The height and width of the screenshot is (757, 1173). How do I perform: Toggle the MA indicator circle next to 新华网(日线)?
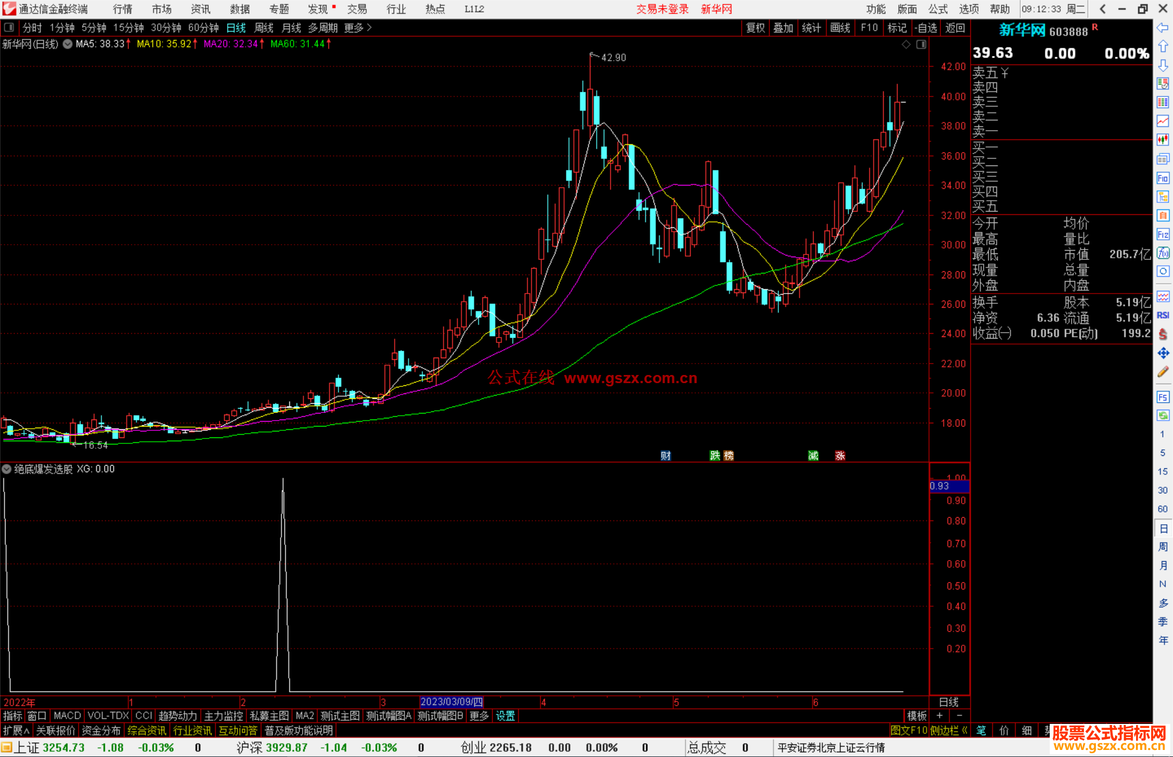[67, 44]
